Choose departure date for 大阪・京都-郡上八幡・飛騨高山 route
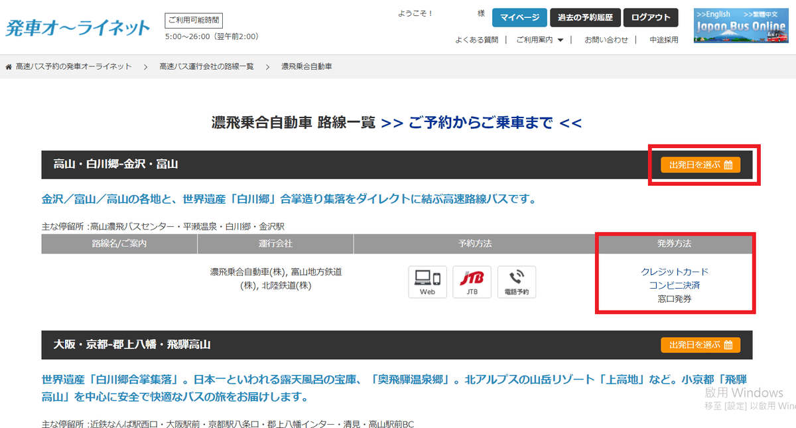Screen dimensions: 796x428 (x=700, y=345)
